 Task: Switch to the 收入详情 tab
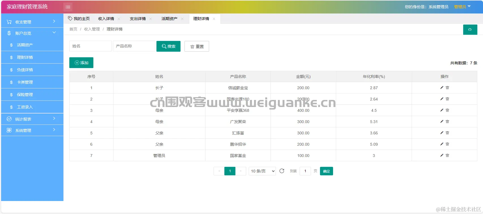pos(106,19)
